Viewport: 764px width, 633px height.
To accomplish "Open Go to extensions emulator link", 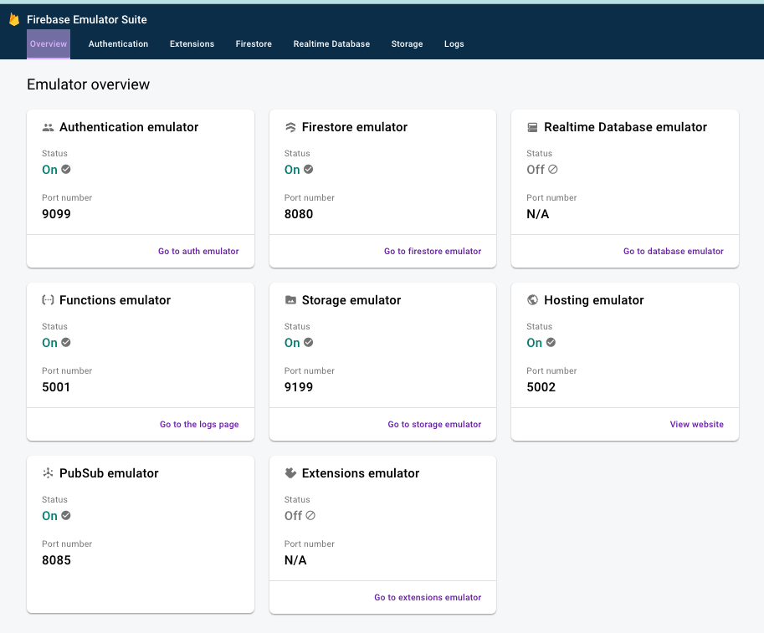I will click(428, 597).
